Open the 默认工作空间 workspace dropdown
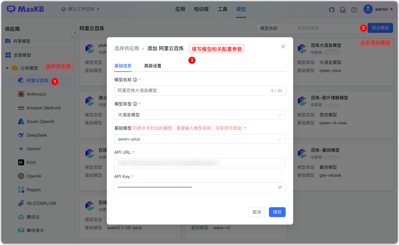 80,9
